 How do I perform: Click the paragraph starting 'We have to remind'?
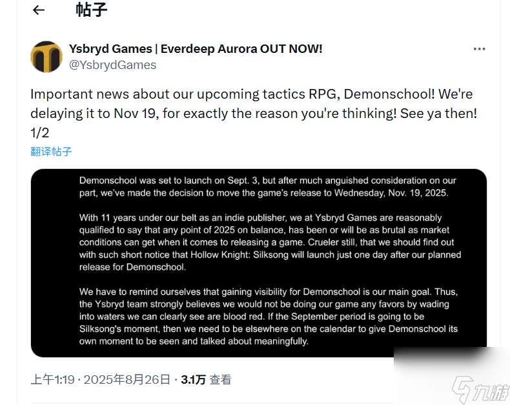click(269, 316)
